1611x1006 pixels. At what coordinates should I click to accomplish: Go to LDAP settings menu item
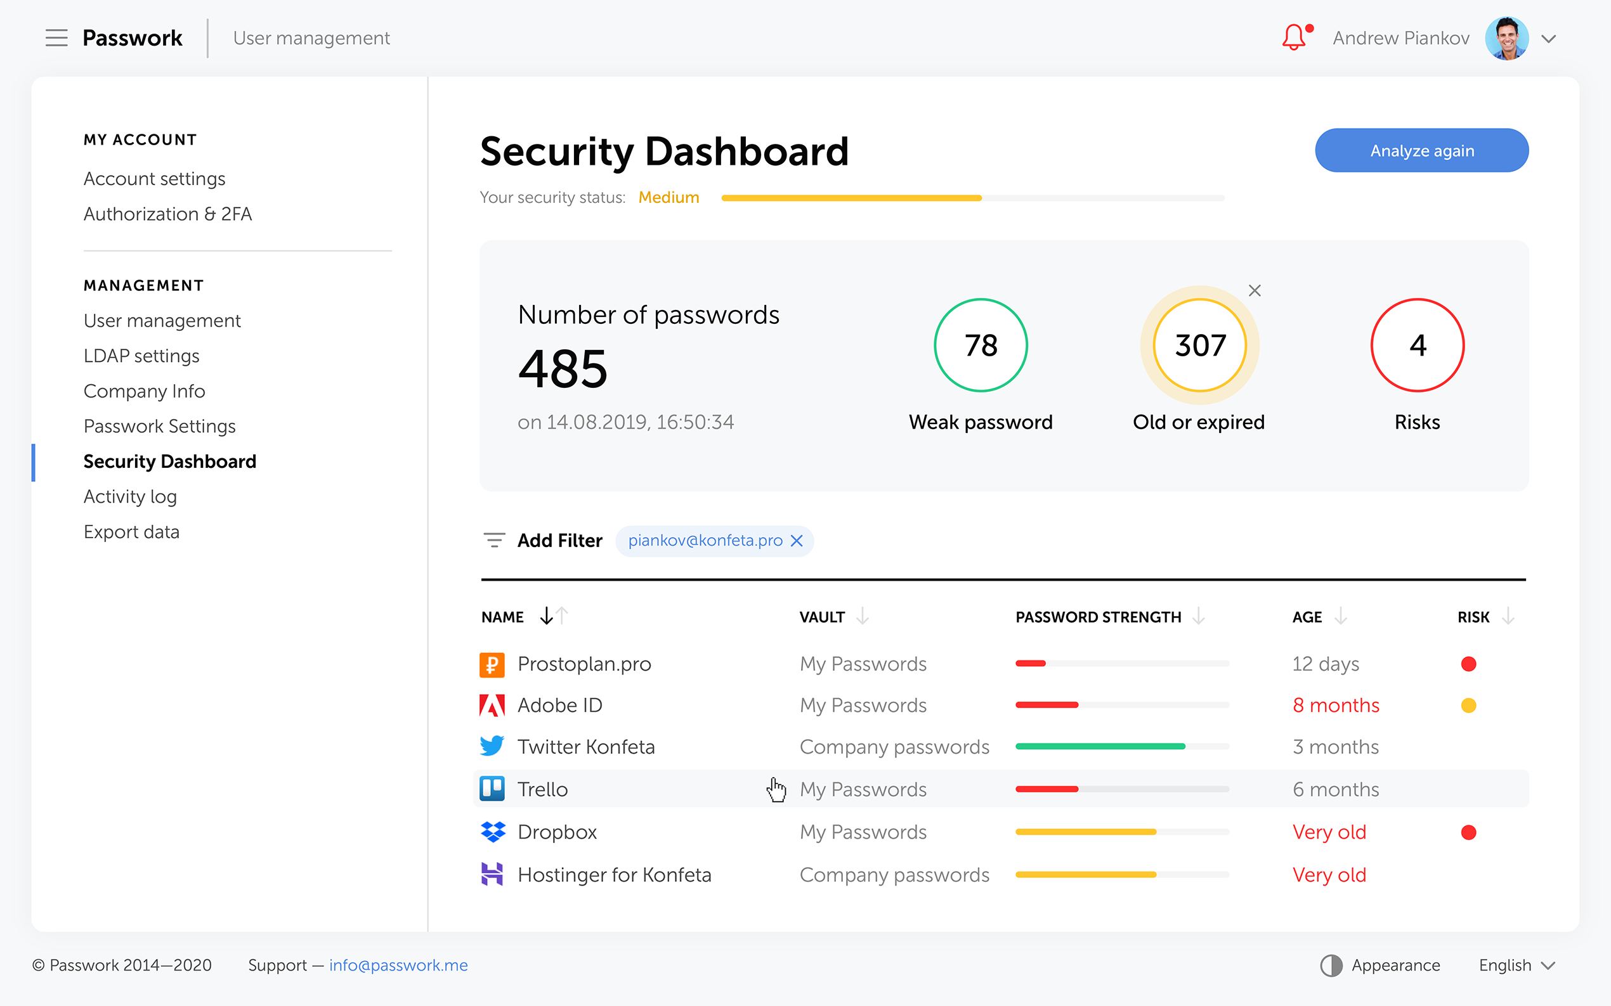pos(141,356)
